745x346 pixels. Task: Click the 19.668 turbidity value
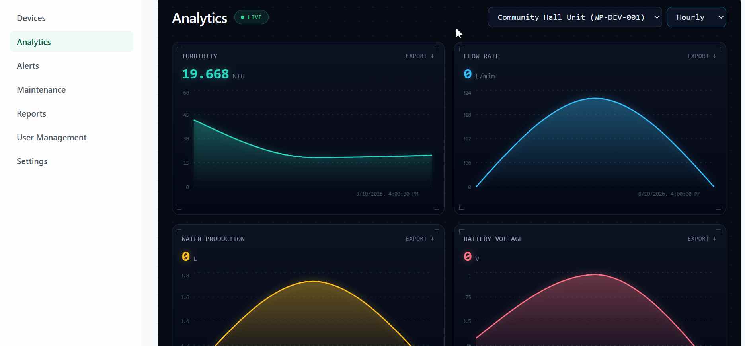pyautogui.click(x=205, y=74)
